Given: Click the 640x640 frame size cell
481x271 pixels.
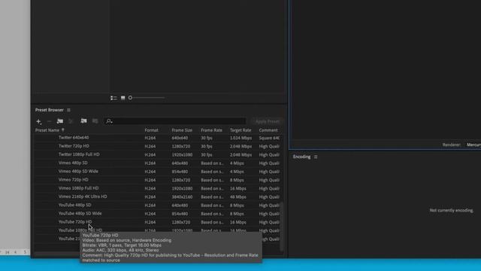Looking at the screenshot, I should click(180, 138).
